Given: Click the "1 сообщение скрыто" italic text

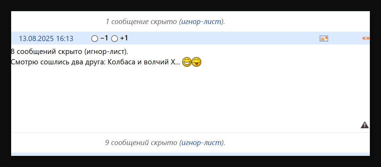Looking at the screenshot, I should click(141, 22).
